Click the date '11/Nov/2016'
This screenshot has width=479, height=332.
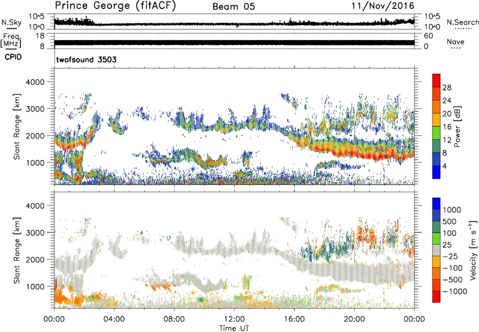[383, 6]
